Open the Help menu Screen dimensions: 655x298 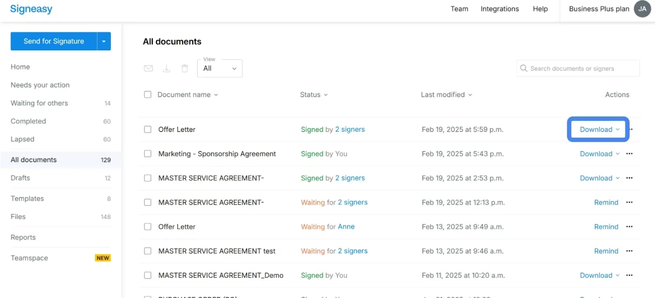click(x=540, y=9)
